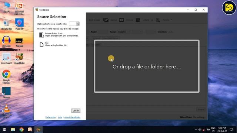Launch Paint 3D desktop shortcut
Image resolution: width=237 pixels, height=133 pixels.
19,24
